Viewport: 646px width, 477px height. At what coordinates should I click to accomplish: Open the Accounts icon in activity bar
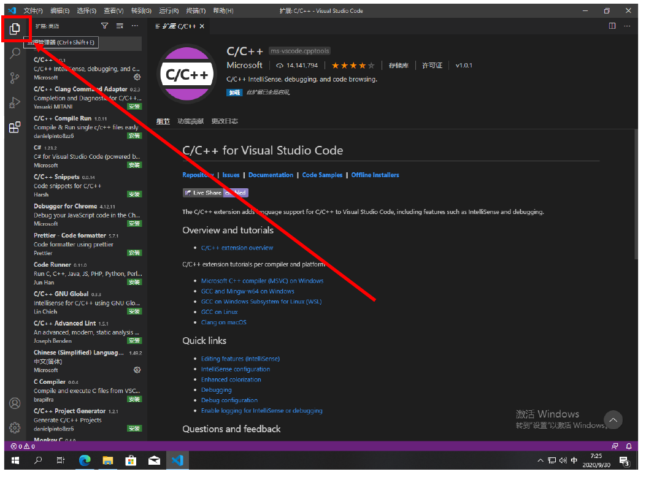(15, 403)
